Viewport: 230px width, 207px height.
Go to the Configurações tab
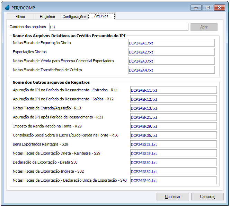click(74, 17)
